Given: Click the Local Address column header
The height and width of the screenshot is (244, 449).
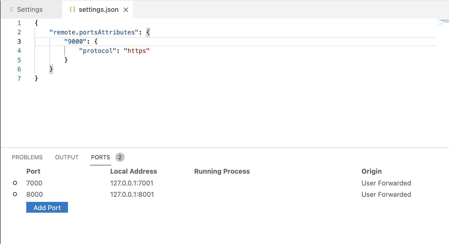Looking at the screenshot, I should click(134, 171).
